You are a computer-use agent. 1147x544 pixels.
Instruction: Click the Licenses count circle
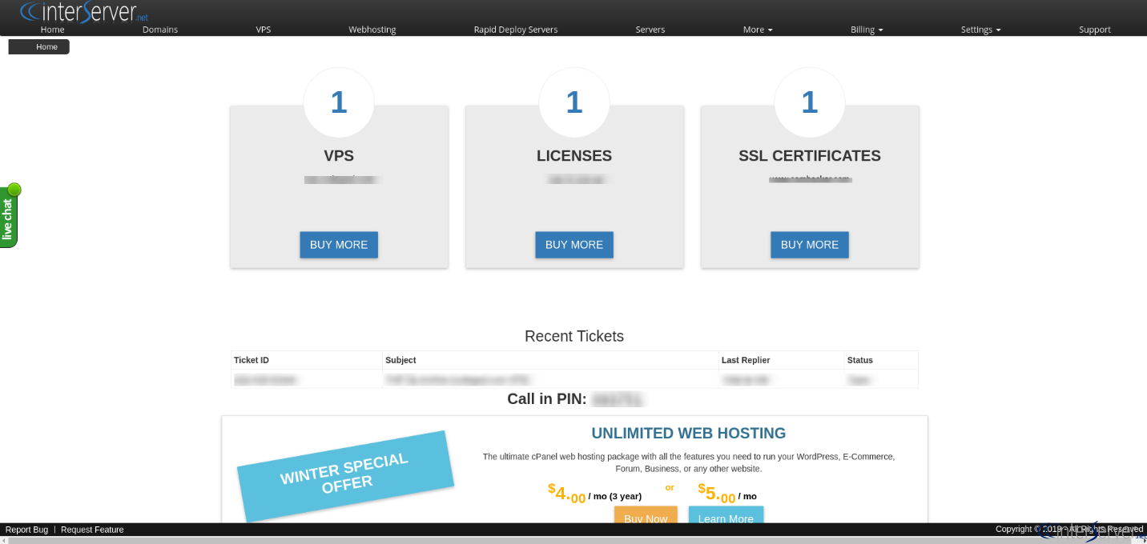[x=574, y=102]
